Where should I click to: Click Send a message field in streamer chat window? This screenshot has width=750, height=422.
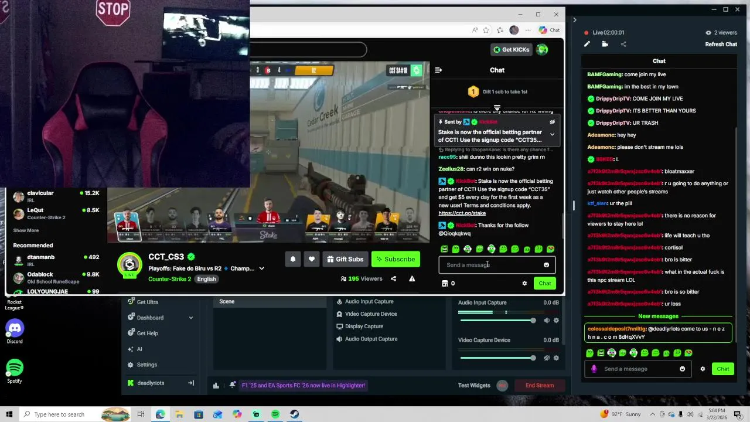click(637, 369)
